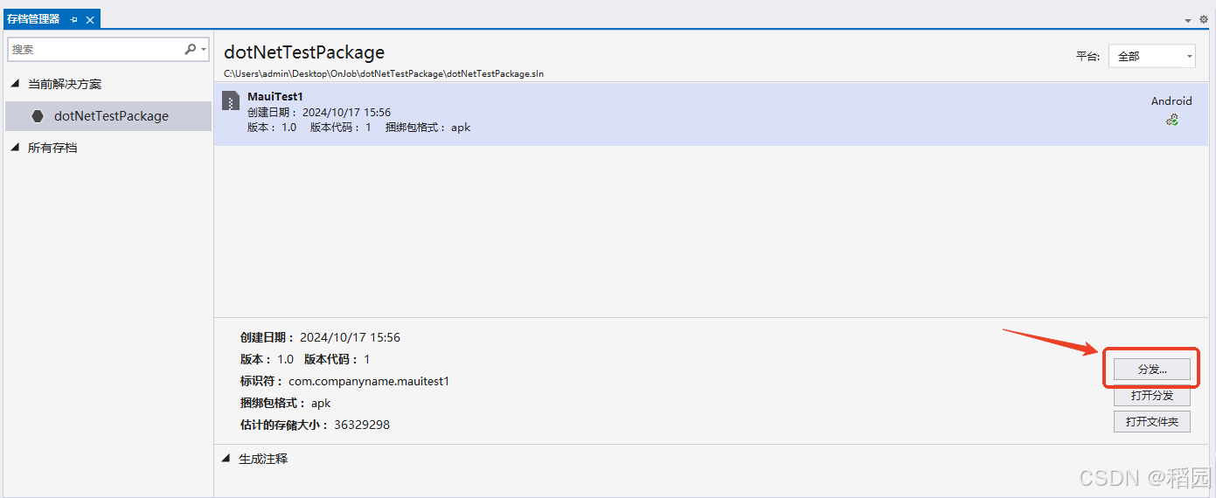
Task: Expand the 所有存档 section
Action: click(x=15, y=148)
